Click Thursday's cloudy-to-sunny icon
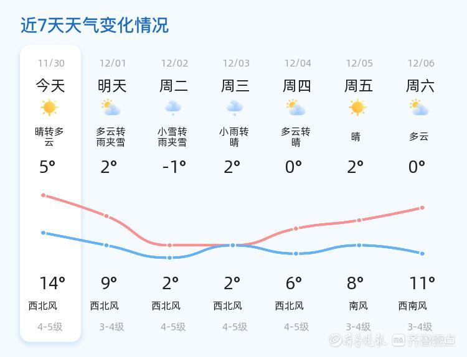 [296, 108]
